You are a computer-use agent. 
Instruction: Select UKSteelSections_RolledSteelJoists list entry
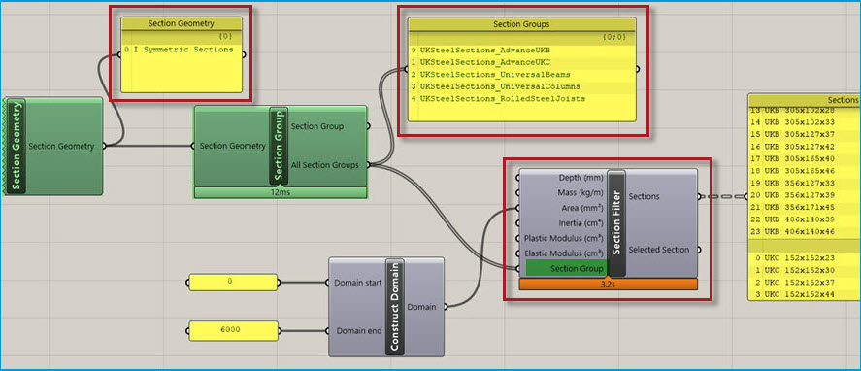503,99
